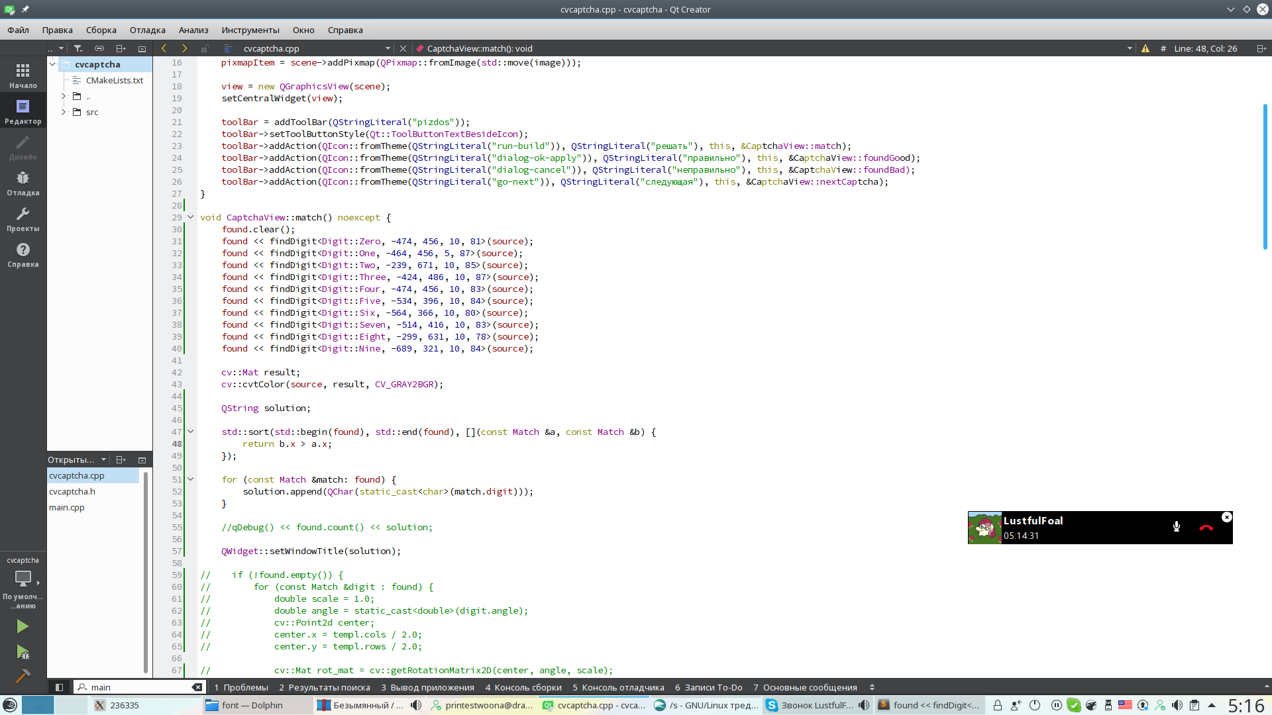Open the Анализ menu
The height and width of the screenshot is (715, 1272).
tap(193, 30)
